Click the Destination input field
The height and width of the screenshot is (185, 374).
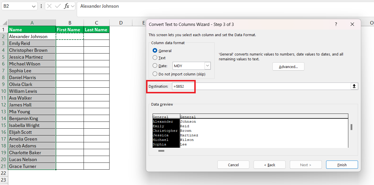tap(261, 86)
